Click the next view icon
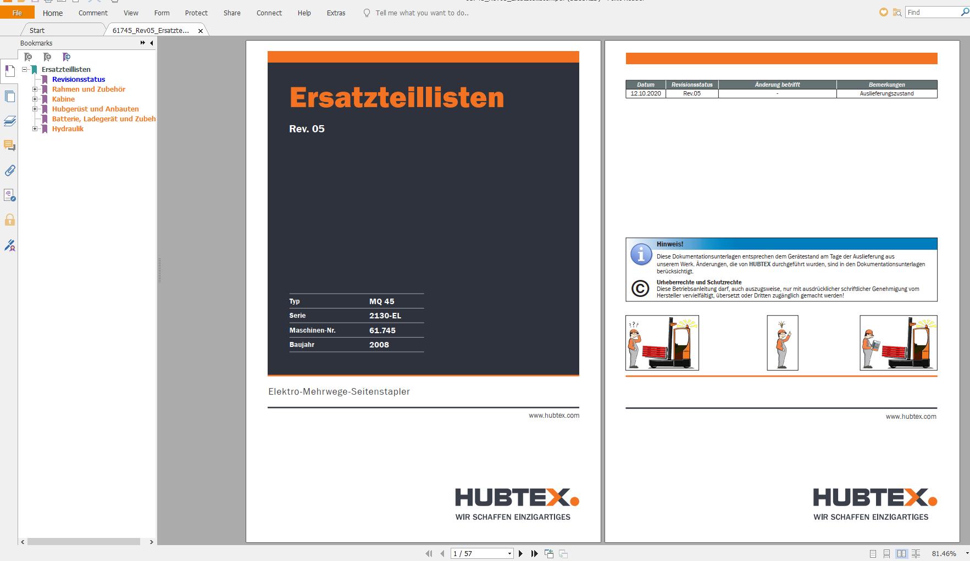Screen dimensions: 970x561 [x=563, y=553]
